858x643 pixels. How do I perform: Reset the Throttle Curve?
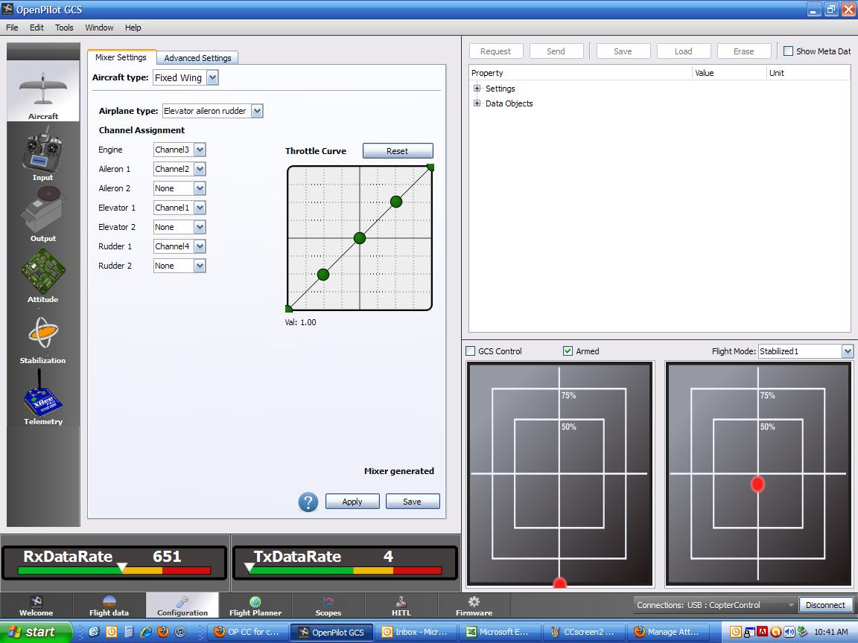pos(397,151)
